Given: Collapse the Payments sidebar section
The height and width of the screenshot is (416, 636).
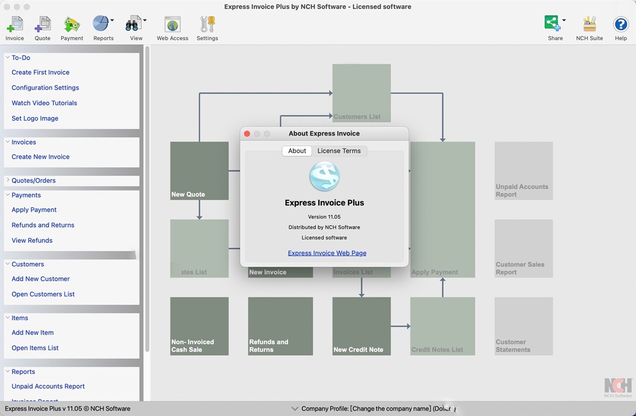Looking at the screenshot, I should [x=8, y=194].
